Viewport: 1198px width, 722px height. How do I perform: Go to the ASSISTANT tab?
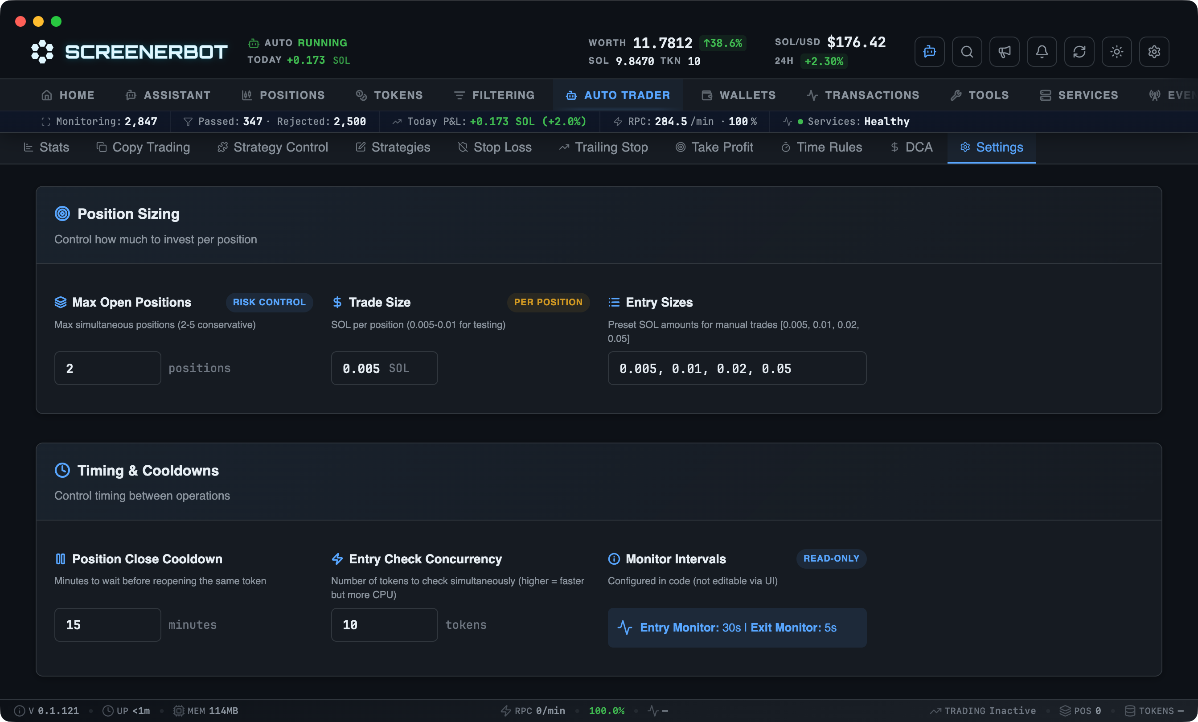(168, 95)
